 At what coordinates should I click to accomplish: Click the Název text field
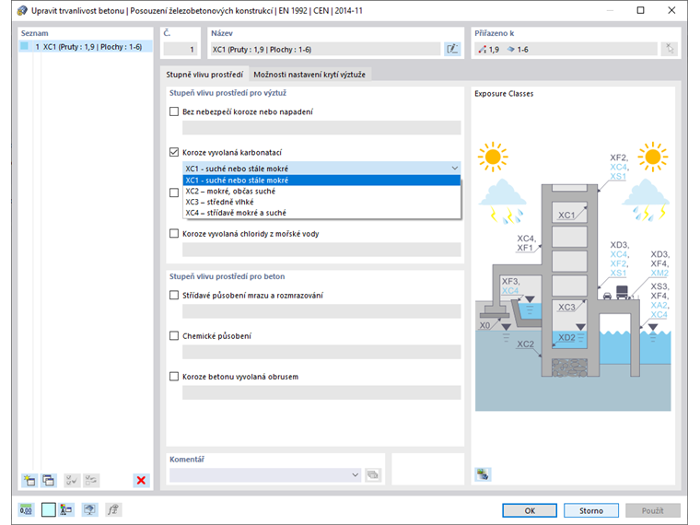(325, 49)
